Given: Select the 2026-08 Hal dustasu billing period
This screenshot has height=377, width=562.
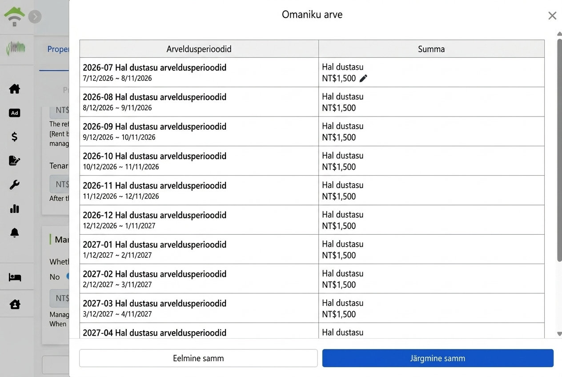Looking at the screenshot, I should click(154, 97).
